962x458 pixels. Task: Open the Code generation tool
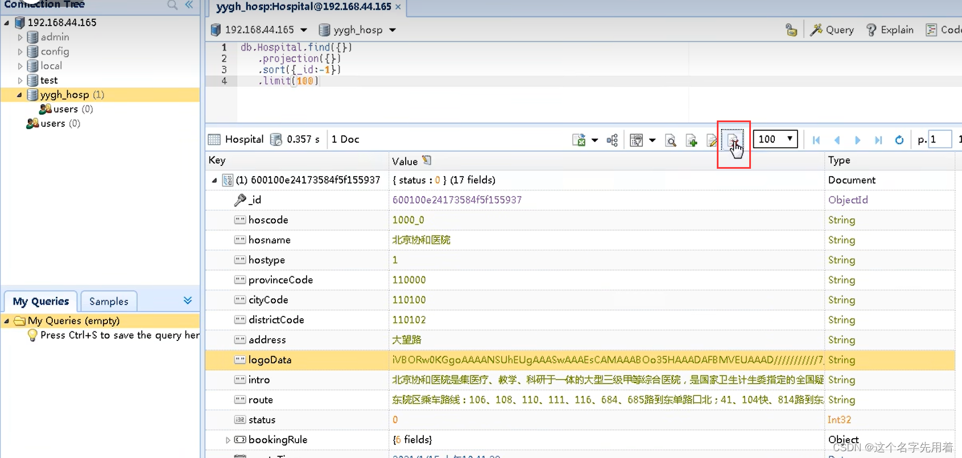coord(943,30)
